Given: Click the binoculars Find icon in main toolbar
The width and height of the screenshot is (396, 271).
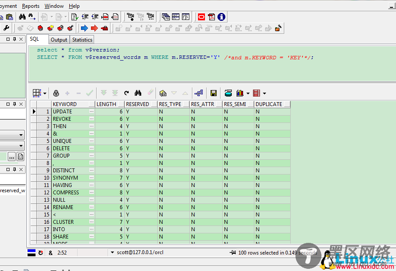Looking at the screenshot, I should [23, 17].
